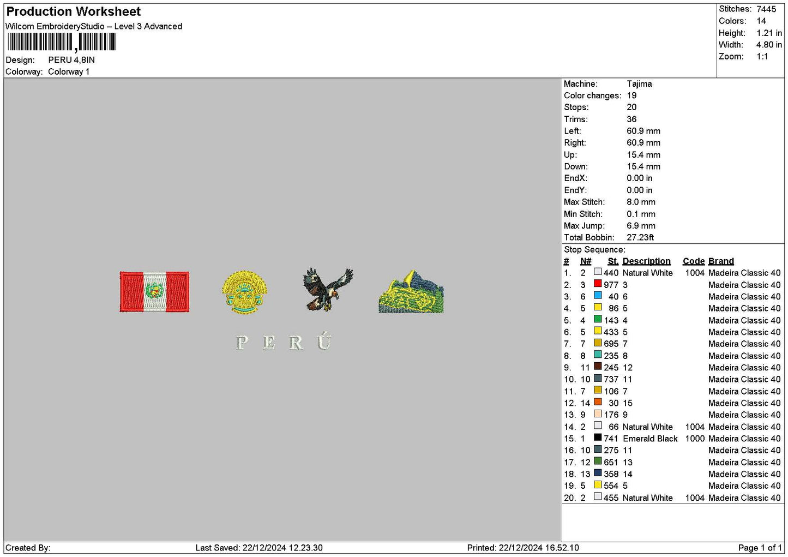Pick the gold swatch in stop 7
The image size is (788, 557).
598,343
